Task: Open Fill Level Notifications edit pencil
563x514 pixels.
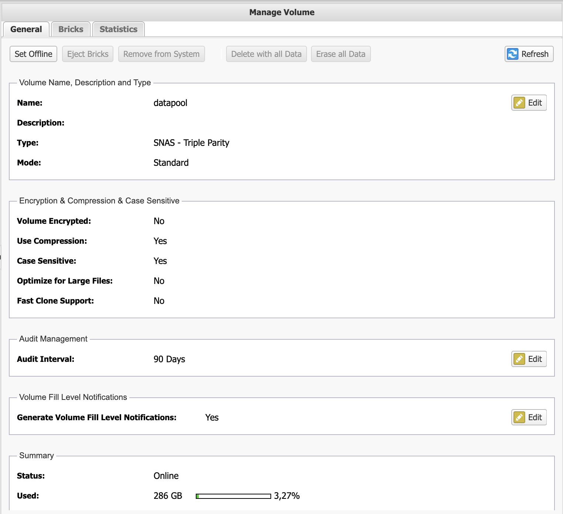Action: coord(519,417)
